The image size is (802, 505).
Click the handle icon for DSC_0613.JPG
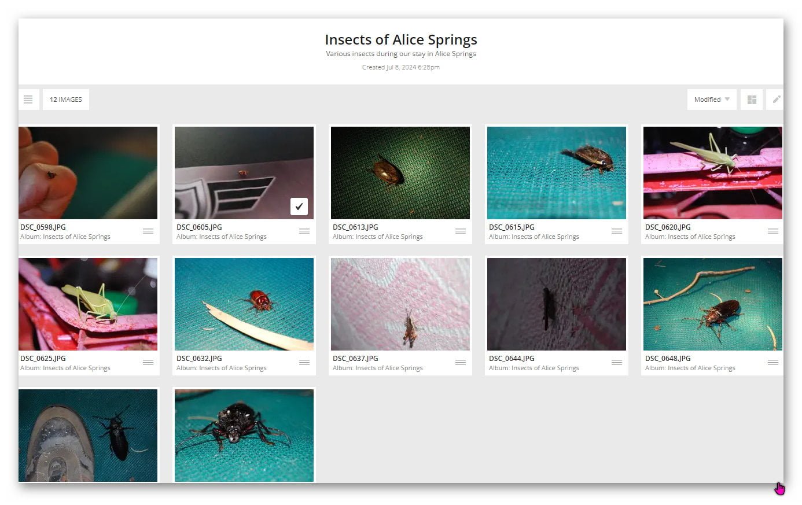coord(461,231)
